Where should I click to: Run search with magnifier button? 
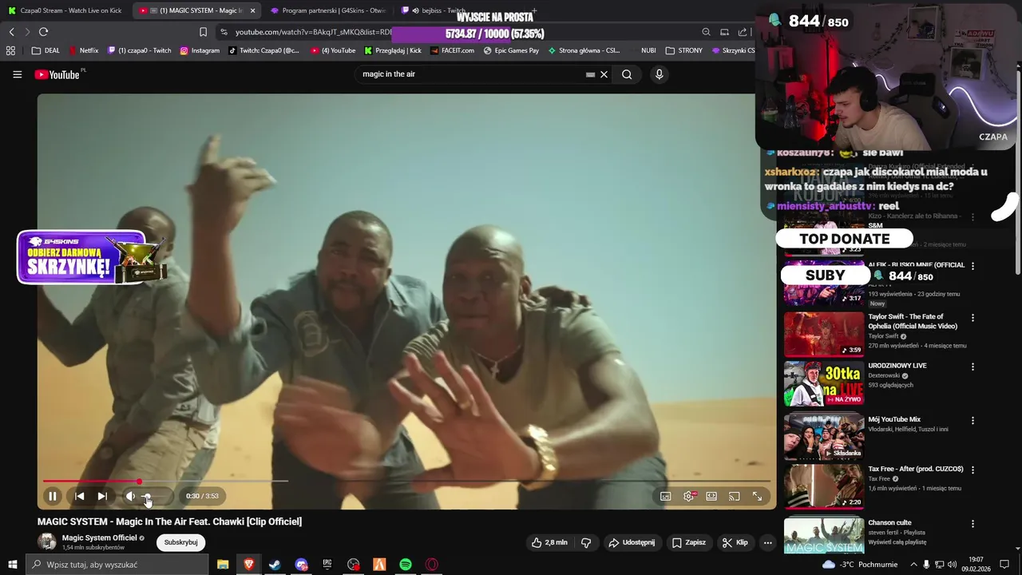(x=627, y=74)
